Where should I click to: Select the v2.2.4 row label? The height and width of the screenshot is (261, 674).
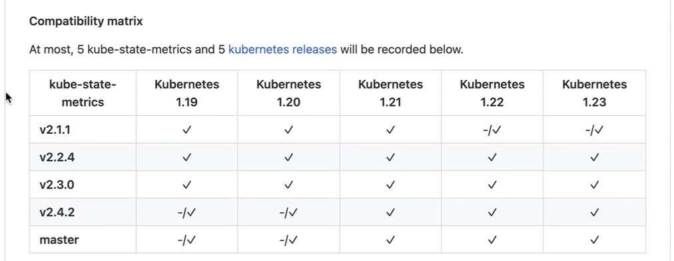click(x=57, y=157)
